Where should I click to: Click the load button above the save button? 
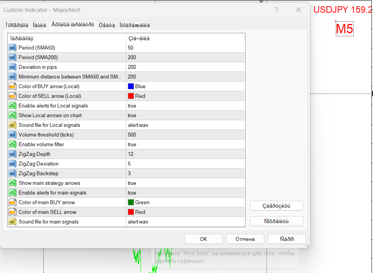pos(277,206)
